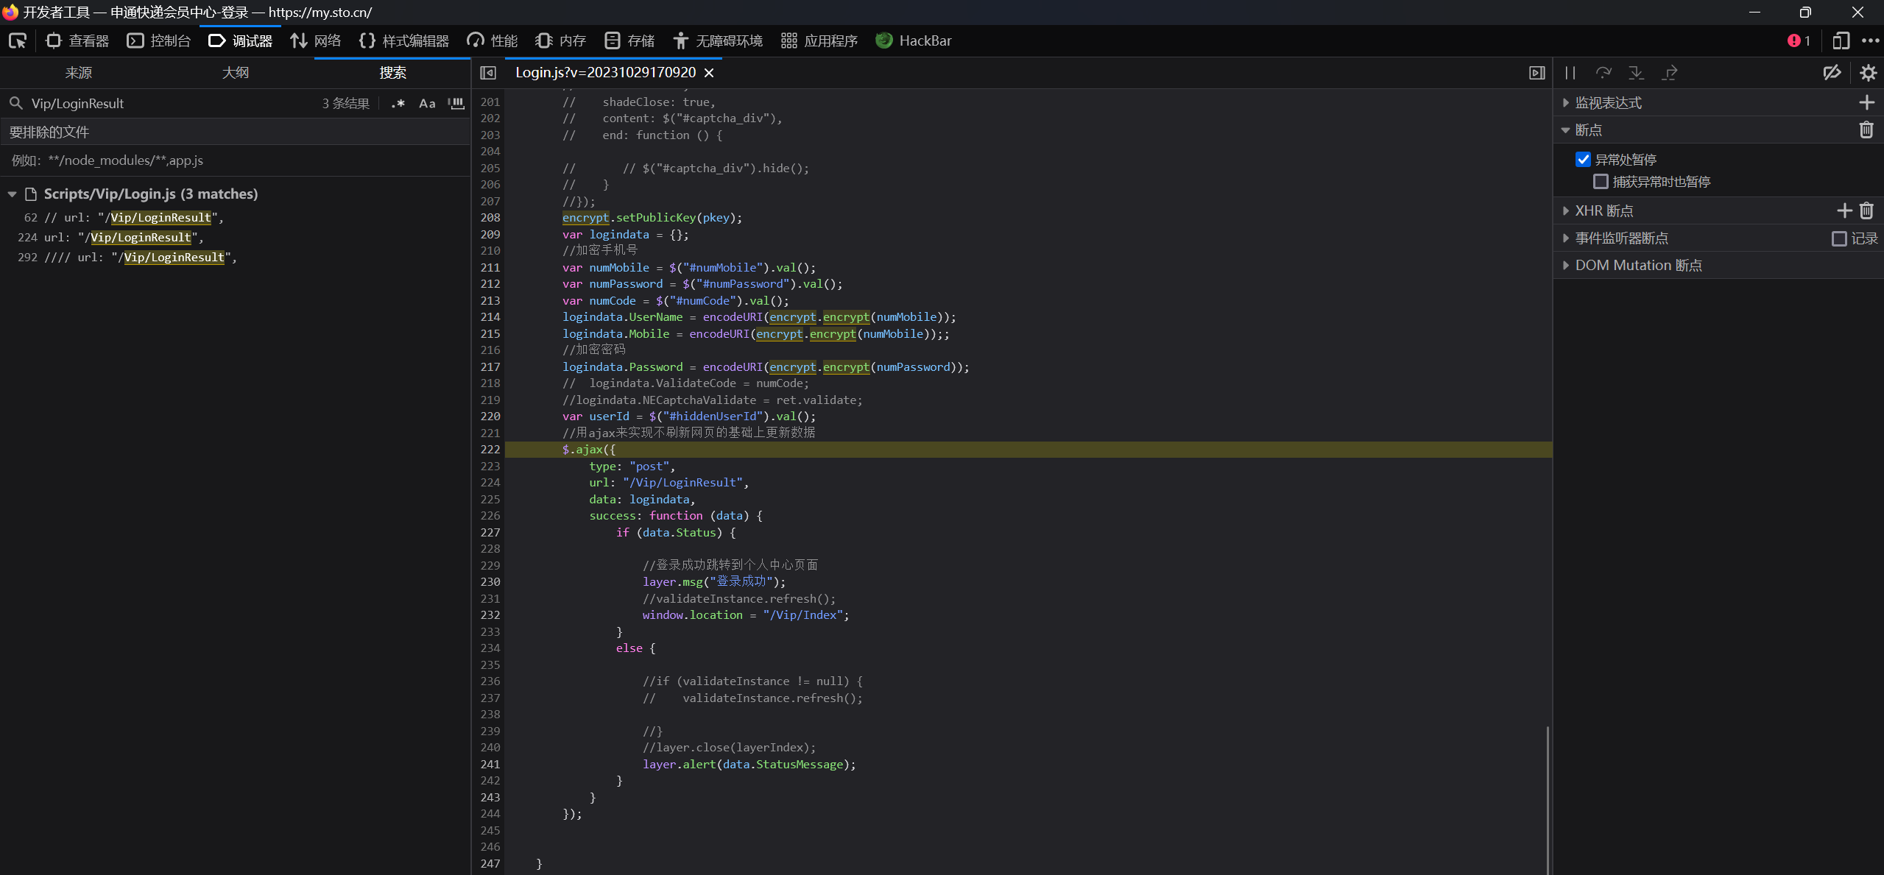Viewport: 1884px width, 875px height.
Task: Open the 存储 storage tab
Action: [629, 40]
